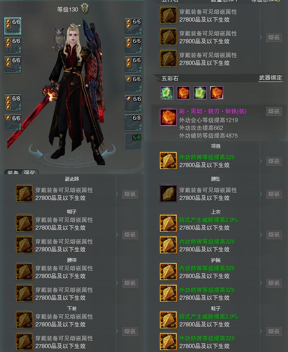The height and width of the screenshot is (352, 288).
Task: Expand the 上衣 row arrow
Action: point(261,234)
